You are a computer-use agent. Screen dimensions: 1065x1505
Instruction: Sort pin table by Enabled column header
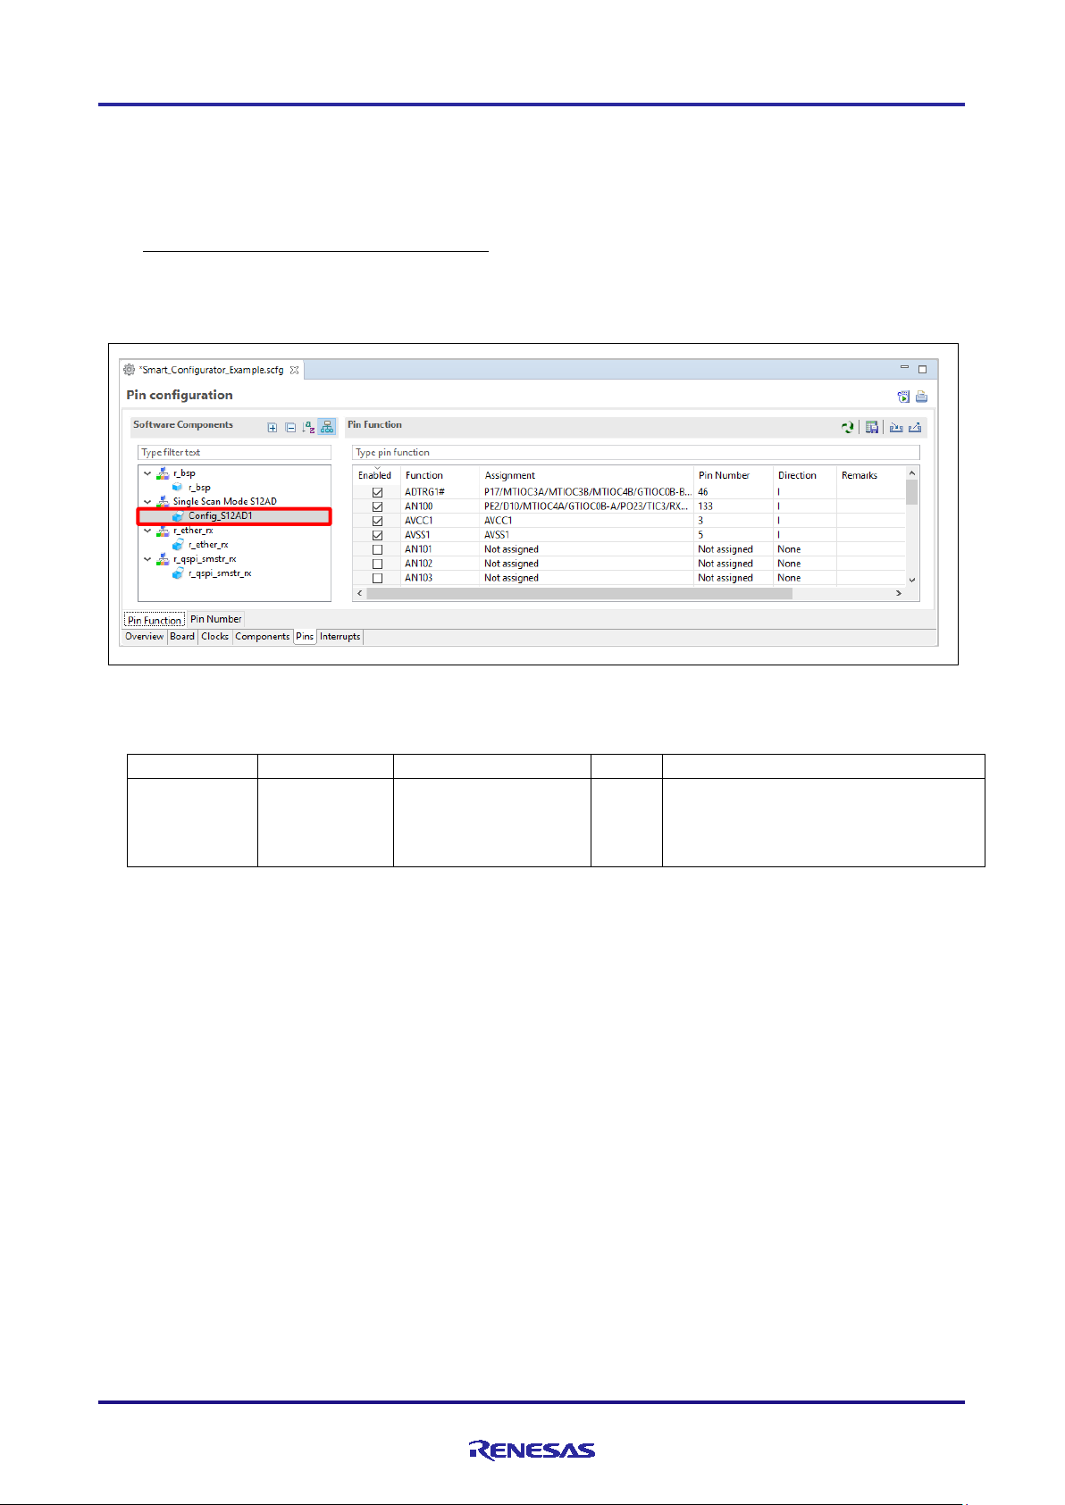coord(375,475)
